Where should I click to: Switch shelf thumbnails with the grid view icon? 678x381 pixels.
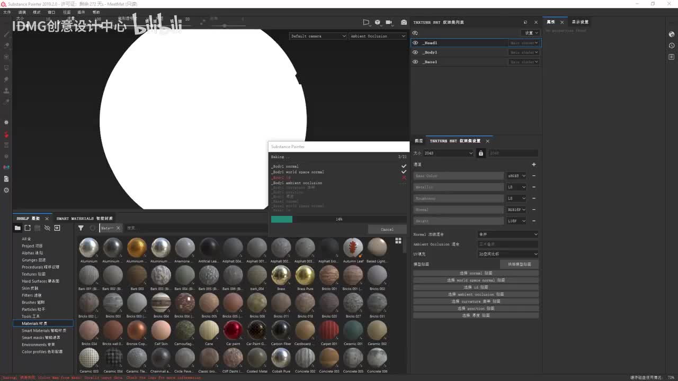tap(398, 240)
